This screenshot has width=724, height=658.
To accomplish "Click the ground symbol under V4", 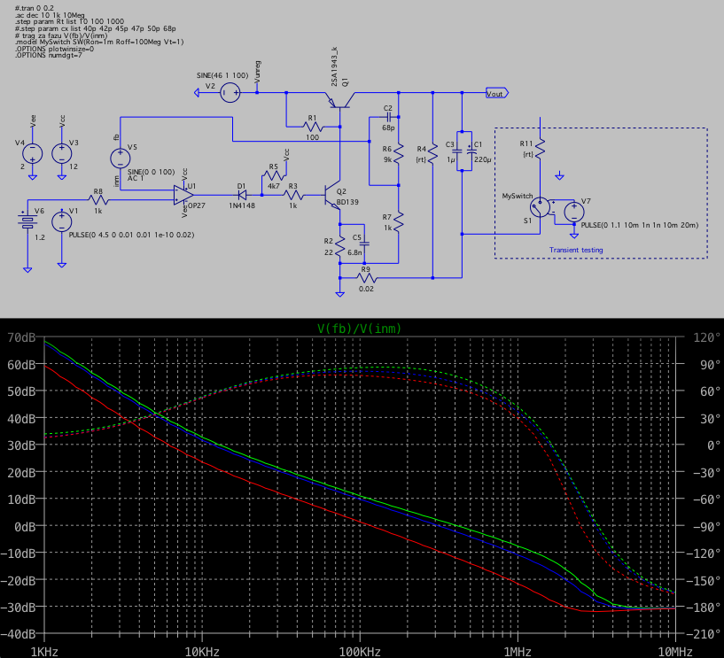I will 32,177.
